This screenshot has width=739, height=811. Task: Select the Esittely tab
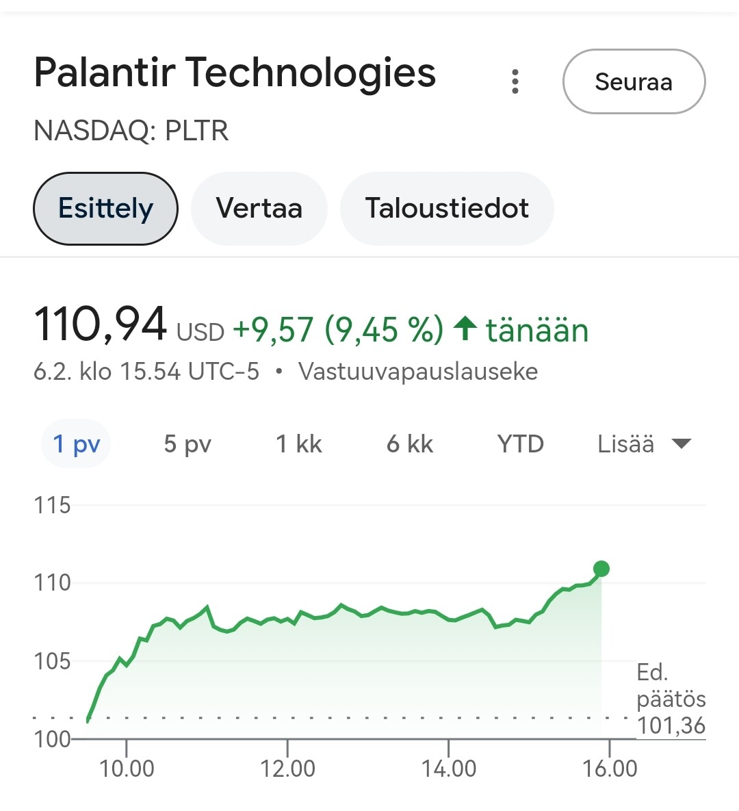click(x=105, y=209)
